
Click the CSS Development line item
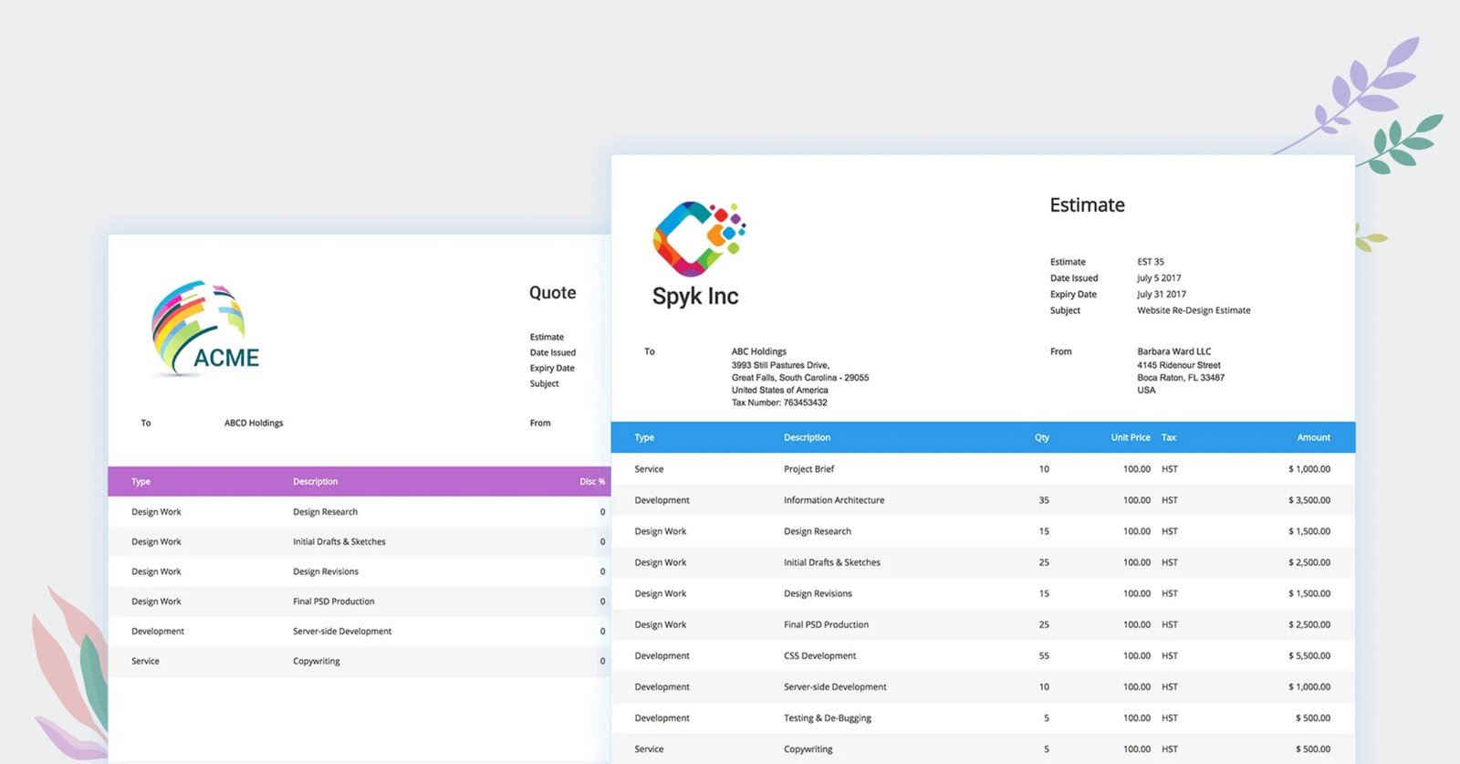[x=819, y=656]
